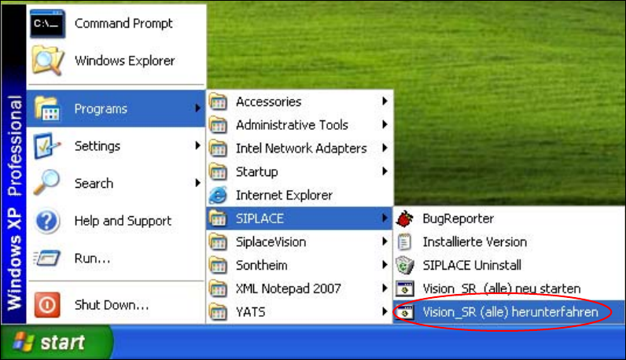Select the Programs menu label
Screen dimensions: 626x360
pos(101,108)
